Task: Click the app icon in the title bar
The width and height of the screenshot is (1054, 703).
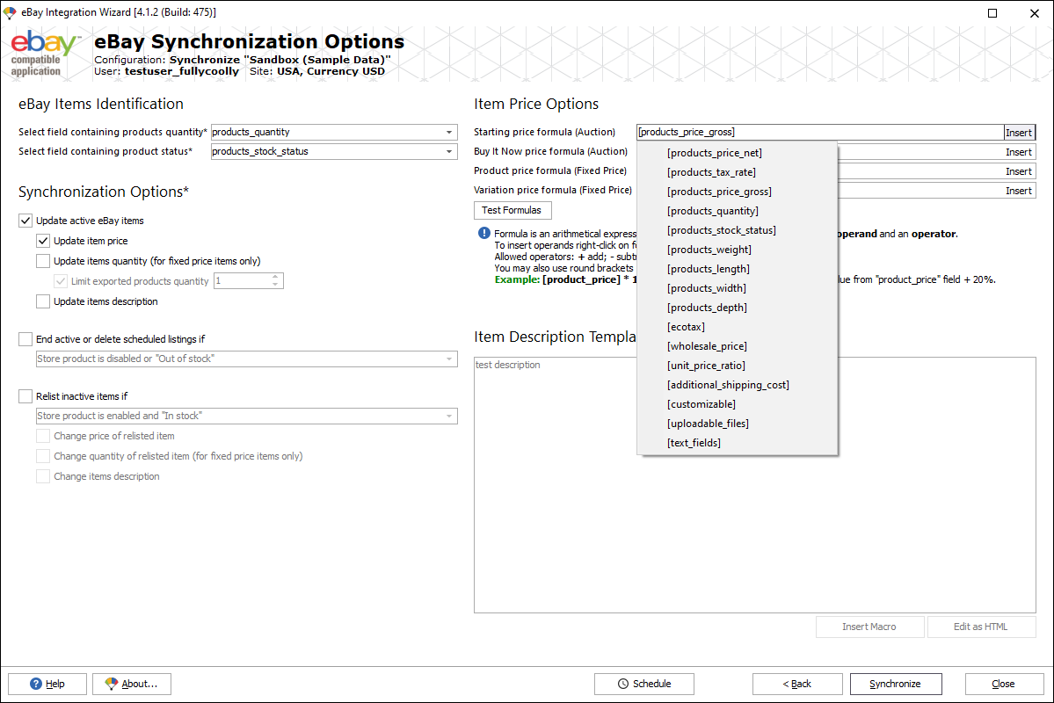Action: coord(10,12)
